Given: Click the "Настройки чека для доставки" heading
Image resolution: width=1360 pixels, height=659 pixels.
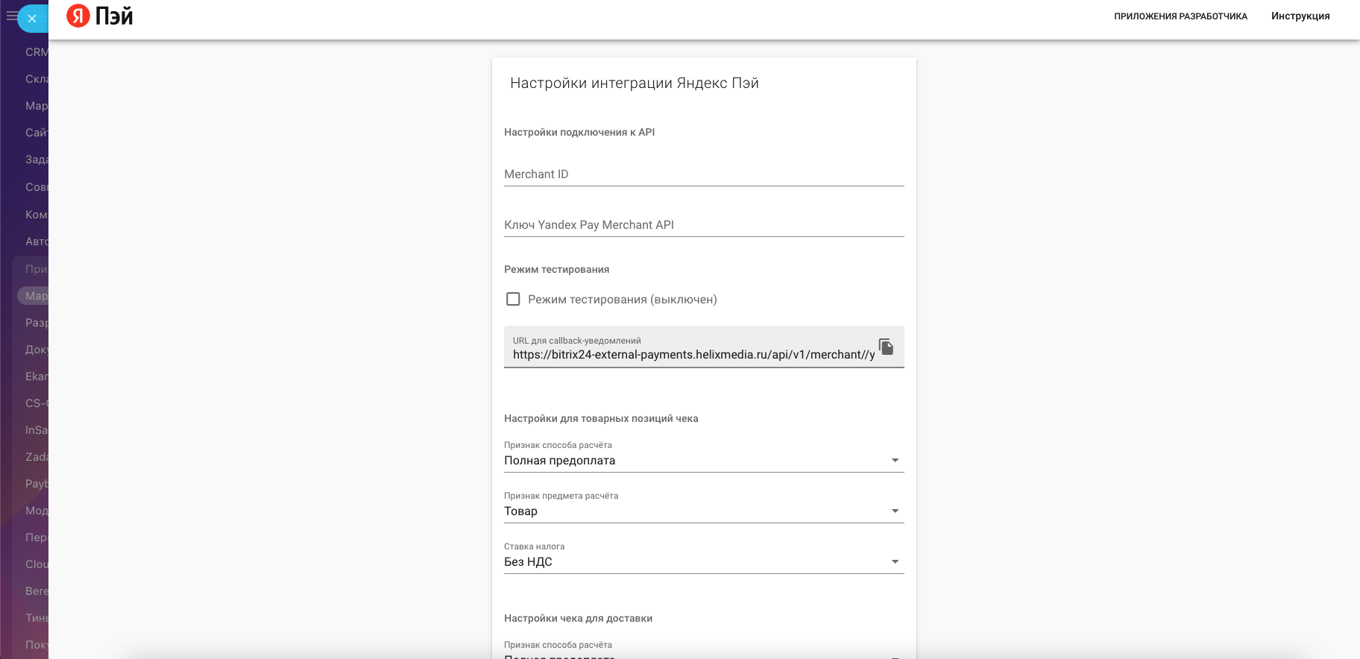Looking at the screenshot, I should (x=578, y=619).
